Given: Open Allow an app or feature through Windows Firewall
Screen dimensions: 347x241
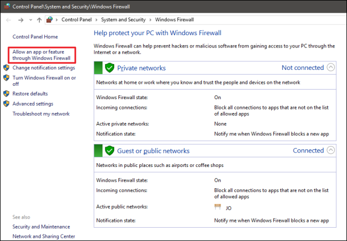Looking at the screenshot, I should [x=41, y=54].
